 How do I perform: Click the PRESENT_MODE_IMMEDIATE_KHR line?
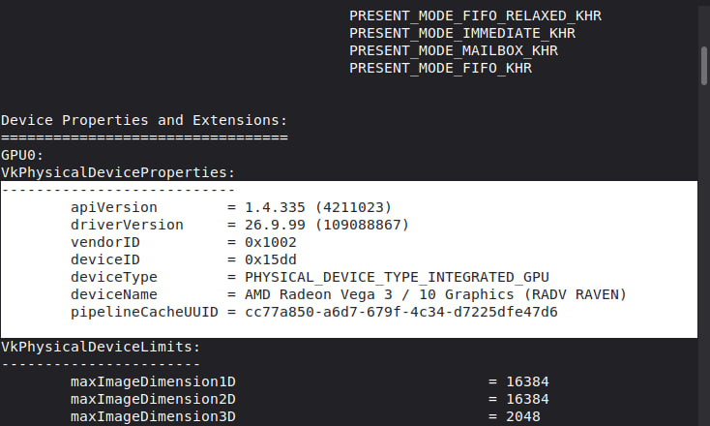(462, 33)
